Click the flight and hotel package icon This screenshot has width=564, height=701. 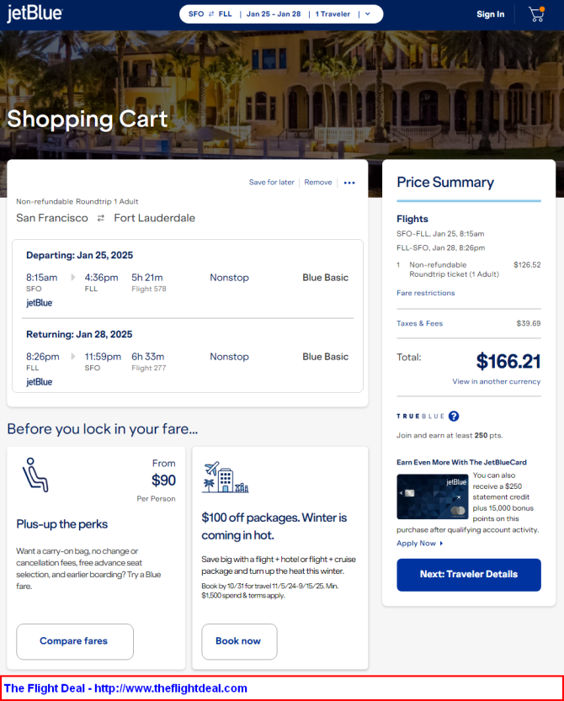225,477
